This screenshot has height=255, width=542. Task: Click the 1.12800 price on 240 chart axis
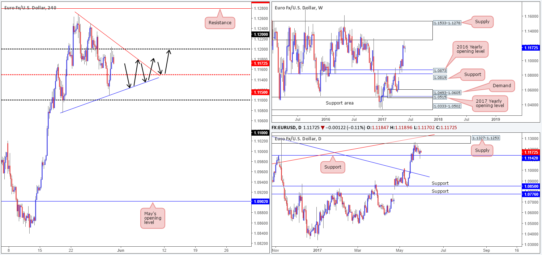[x=261, y=8]
